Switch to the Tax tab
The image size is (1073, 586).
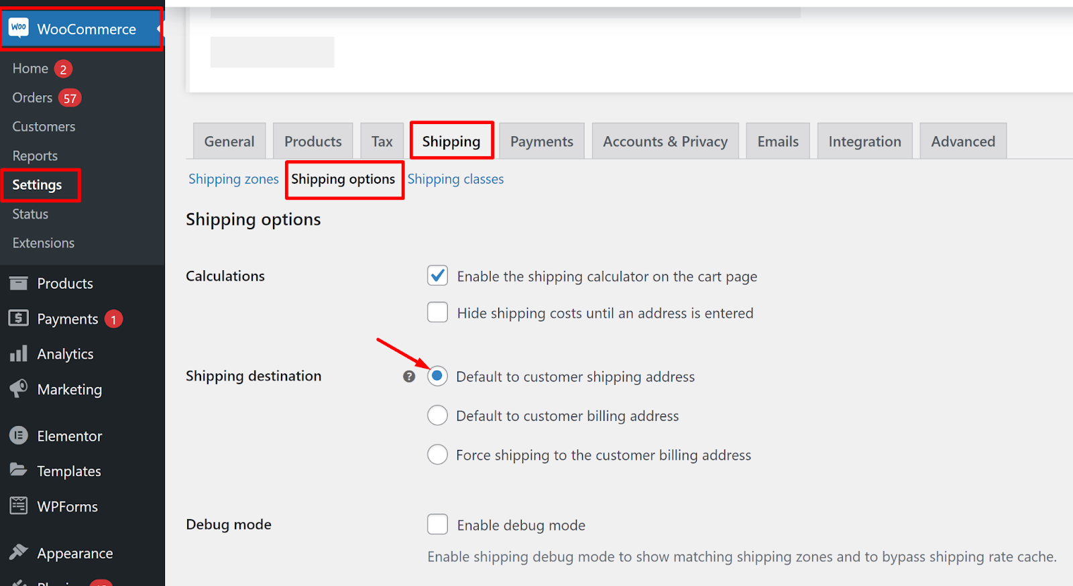382,141
